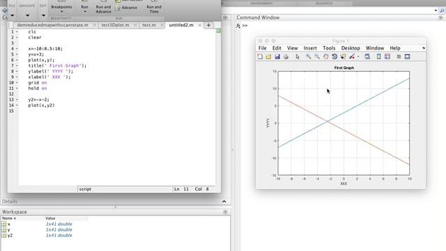The height and width of the screenshot is (251, 446).
Task: Click the Value column header in Workspace
Action: [x=50, y=218]
